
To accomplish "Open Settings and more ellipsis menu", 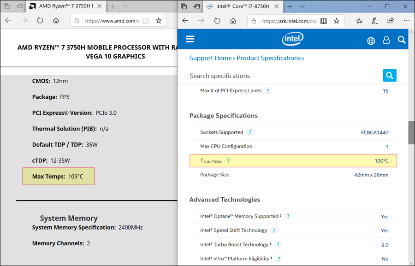I will click(x=406, y=21).
